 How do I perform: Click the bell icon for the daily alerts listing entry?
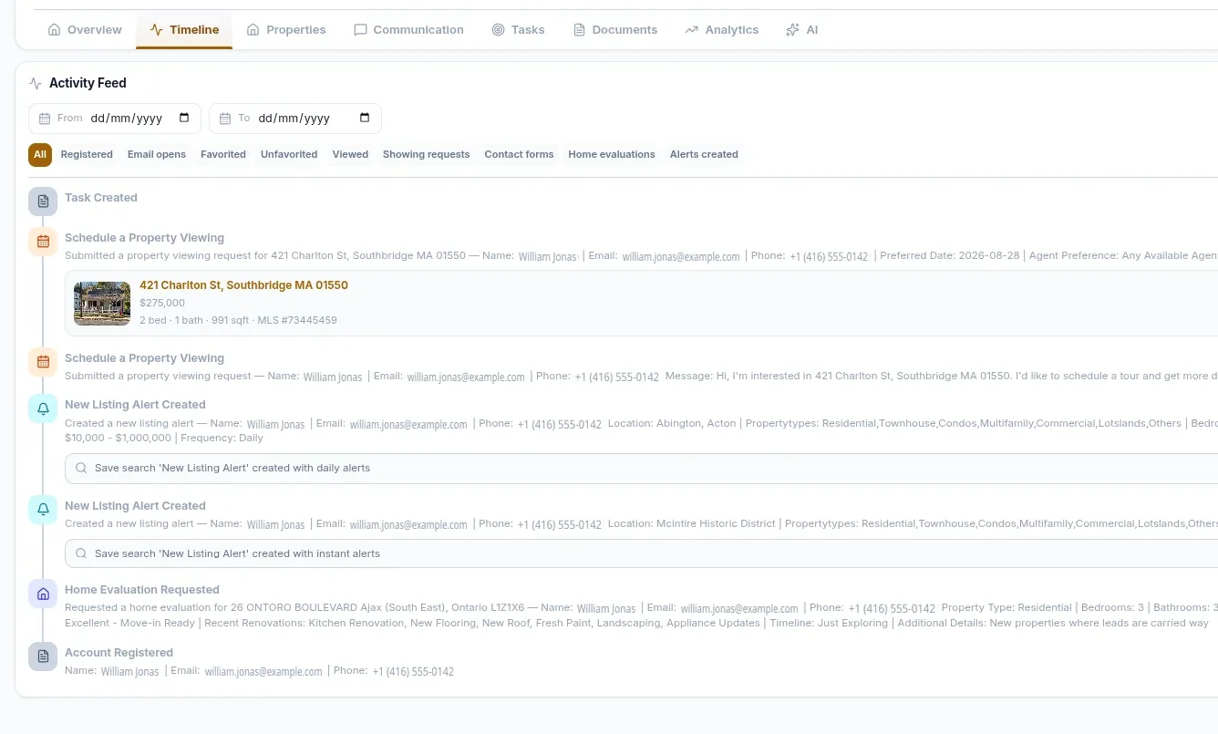pyautogui.click(x=43, y=408)
